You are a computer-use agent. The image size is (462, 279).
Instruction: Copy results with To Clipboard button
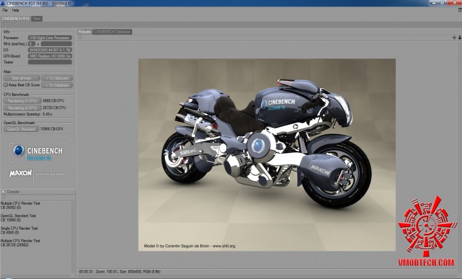(57, 78)
